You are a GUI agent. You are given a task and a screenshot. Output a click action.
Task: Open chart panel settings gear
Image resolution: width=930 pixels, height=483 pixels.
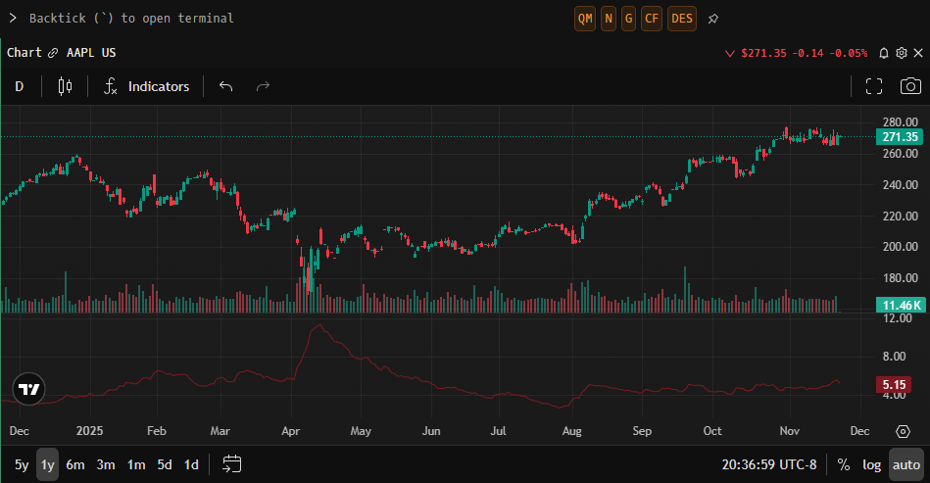tap(902, 53)
